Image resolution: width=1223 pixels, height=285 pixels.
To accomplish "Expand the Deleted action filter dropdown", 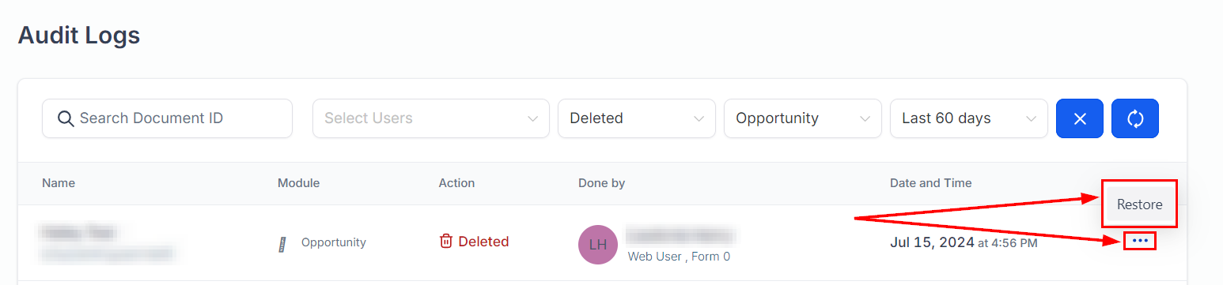I will tap(637, 118).
